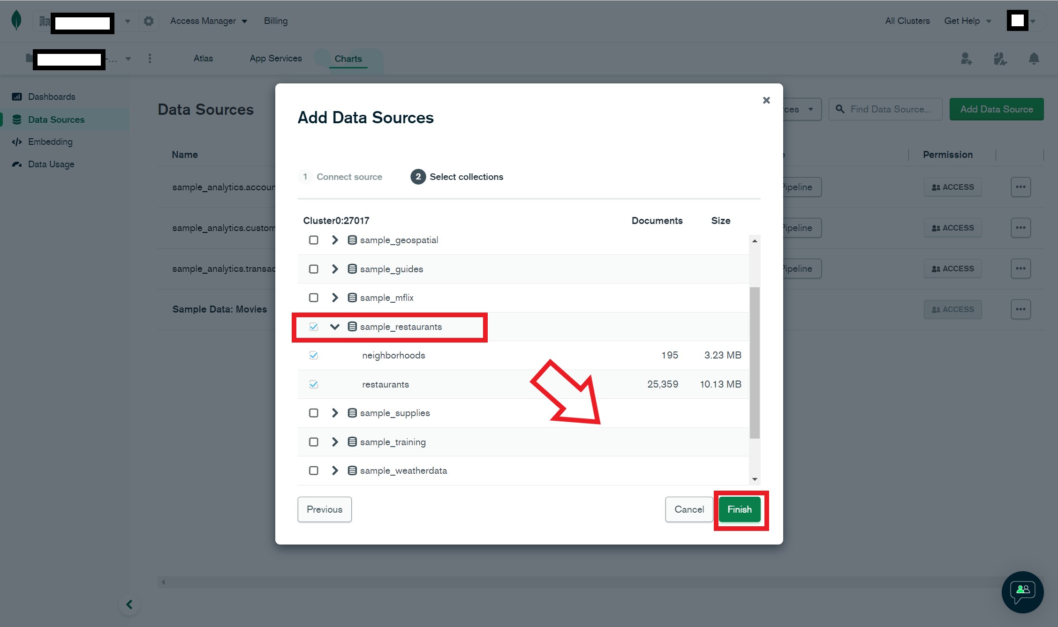Click the Data Usage gauge icon

[17, 164]
